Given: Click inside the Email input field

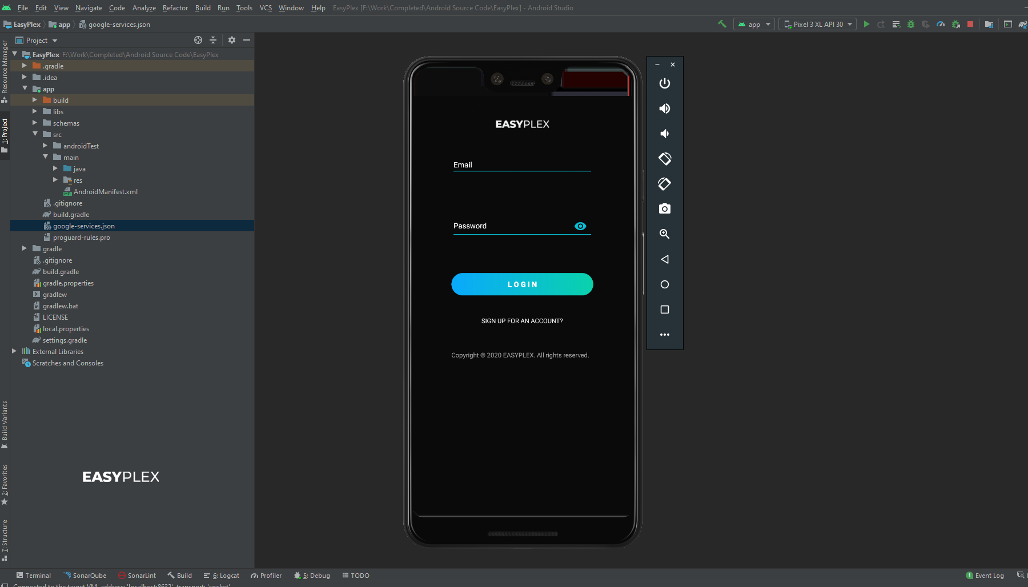Looking at the screenshot, I should tap(521, 164).
